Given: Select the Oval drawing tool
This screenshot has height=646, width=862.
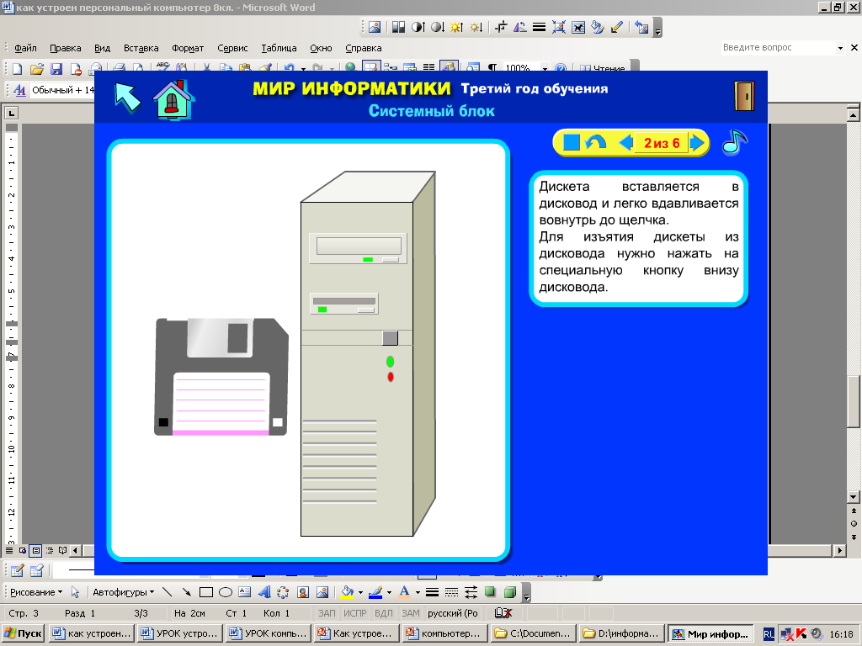Looking at the screenshot, I should click(226, 592).
